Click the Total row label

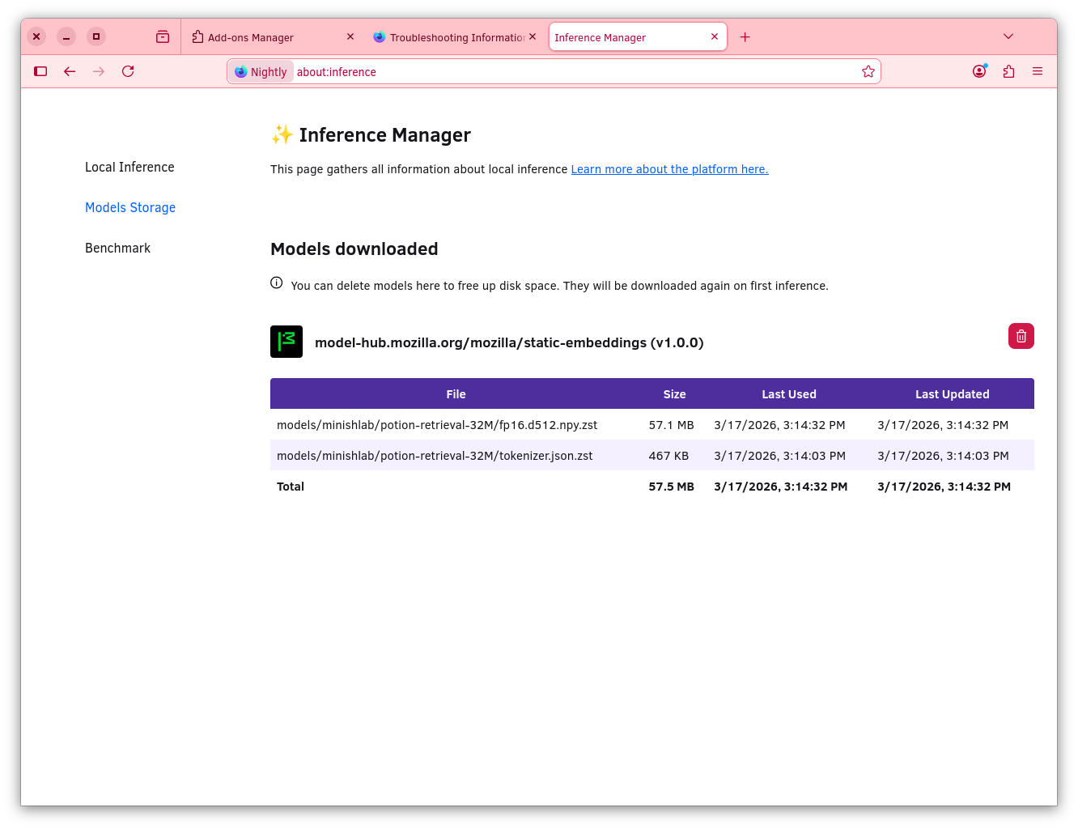click(291, 487)
